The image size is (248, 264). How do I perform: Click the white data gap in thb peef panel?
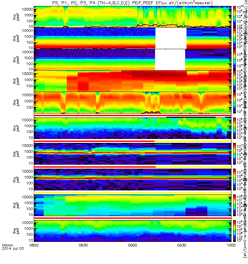pos(171,38)
